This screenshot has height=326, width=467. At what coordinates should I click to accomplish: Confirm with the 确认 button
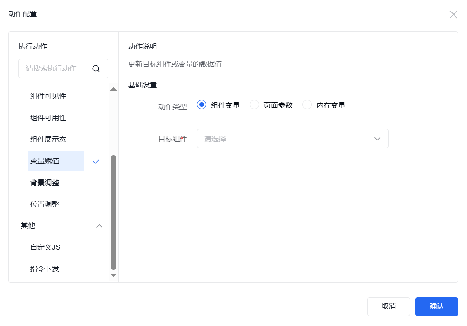[436, 307]
